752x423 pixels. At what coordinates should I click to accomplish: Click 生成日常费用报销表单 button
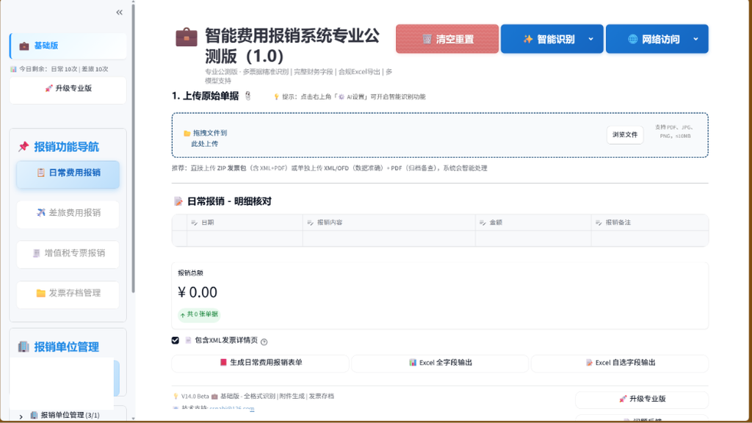tap(259, 363)
